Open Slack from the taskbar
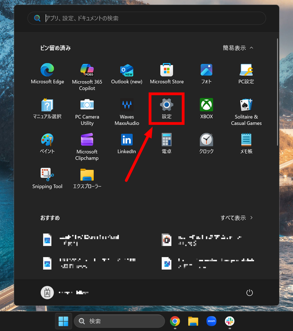293x331 pixels. click(x=230, y=321)
